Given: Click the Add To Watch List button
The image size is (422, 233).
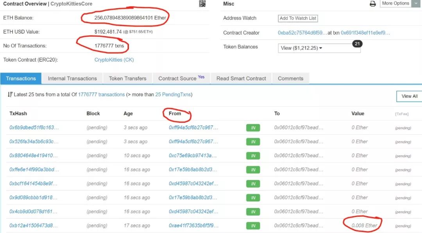Looking at the screenshot, I should click(298, 18).
